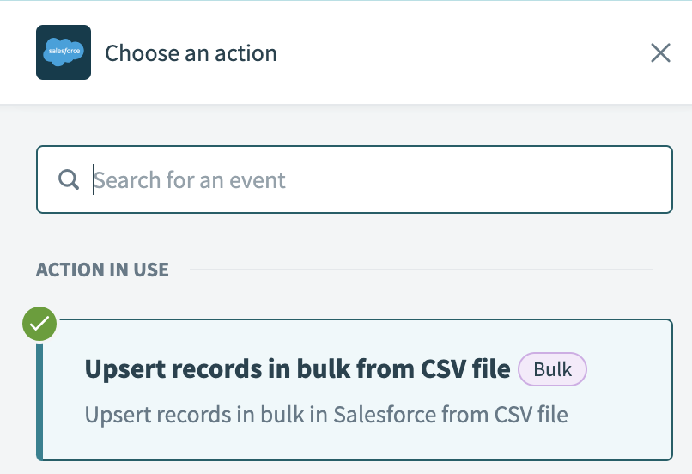Click the empty right end of search box
The width and height of the screenshot is (692, 474).
[x=601, y=179]
